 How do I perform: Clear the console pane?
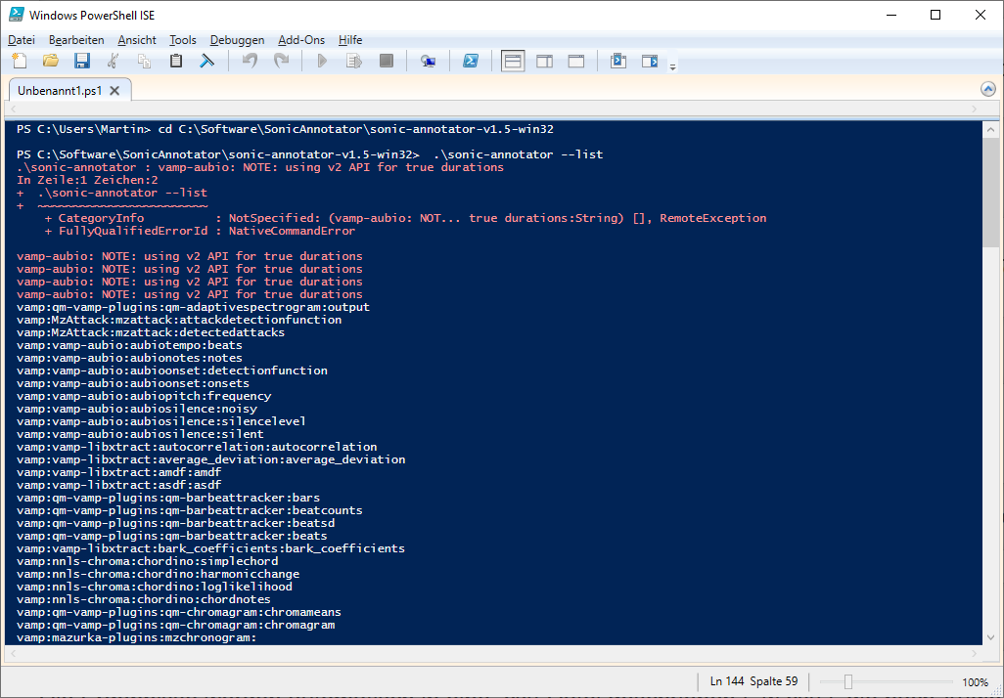pyautogui.click(x=206, y=60)
